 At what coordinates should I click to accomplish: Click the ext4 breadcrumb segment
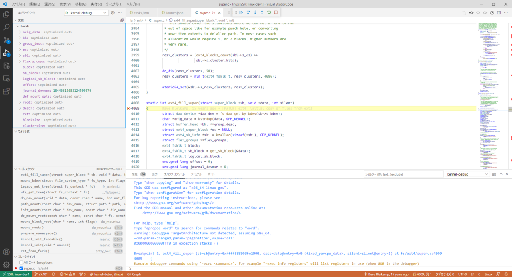coord(140,20)
